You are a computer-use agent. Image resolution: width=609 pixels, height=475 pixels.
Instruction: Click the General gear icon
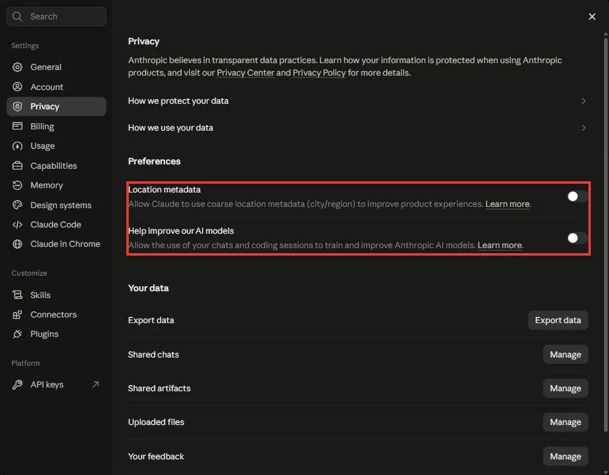click(x=18, y=67)
